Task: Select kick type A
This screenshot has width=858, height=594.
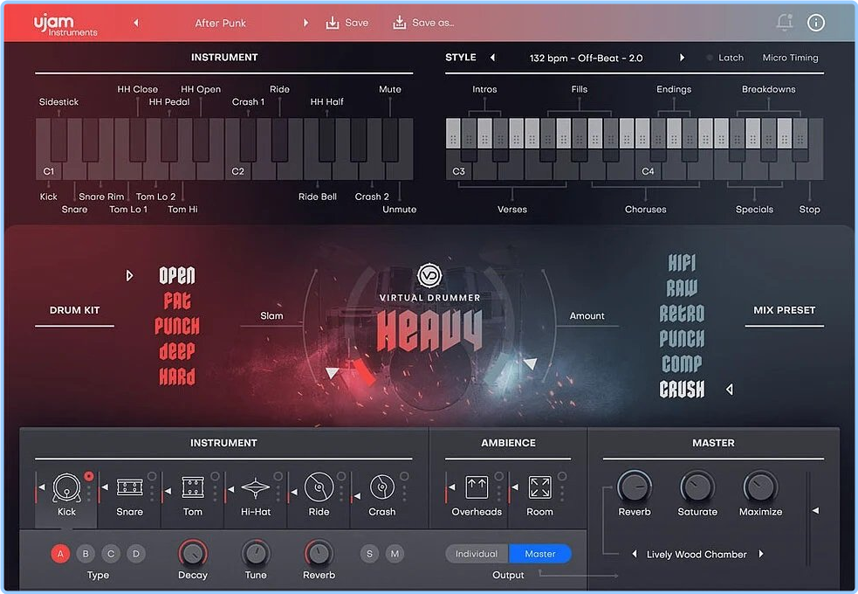Action: tap(60, 554)
